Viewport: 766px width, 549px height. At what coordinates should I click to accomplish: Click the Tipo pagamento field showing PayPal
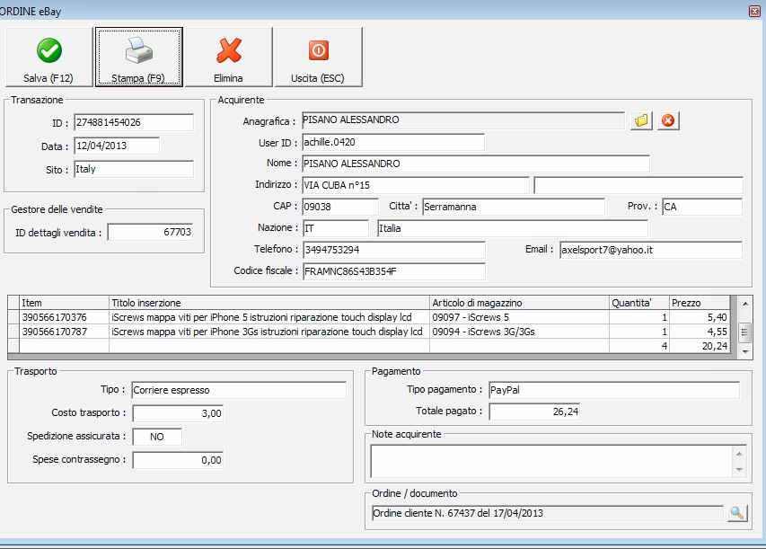point(613,390)
